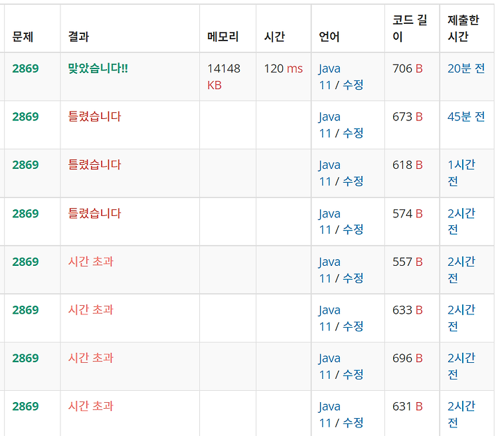Open problem 2869 link in the 631 B row
Image resolution: width=498 pixels, height=436 pixels.
(25, 407)
